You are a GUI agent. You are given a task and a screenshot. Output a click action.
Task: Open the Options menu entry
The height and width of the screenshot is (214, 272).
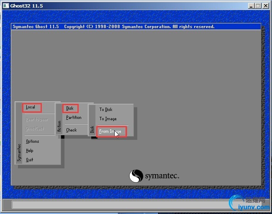33,141
